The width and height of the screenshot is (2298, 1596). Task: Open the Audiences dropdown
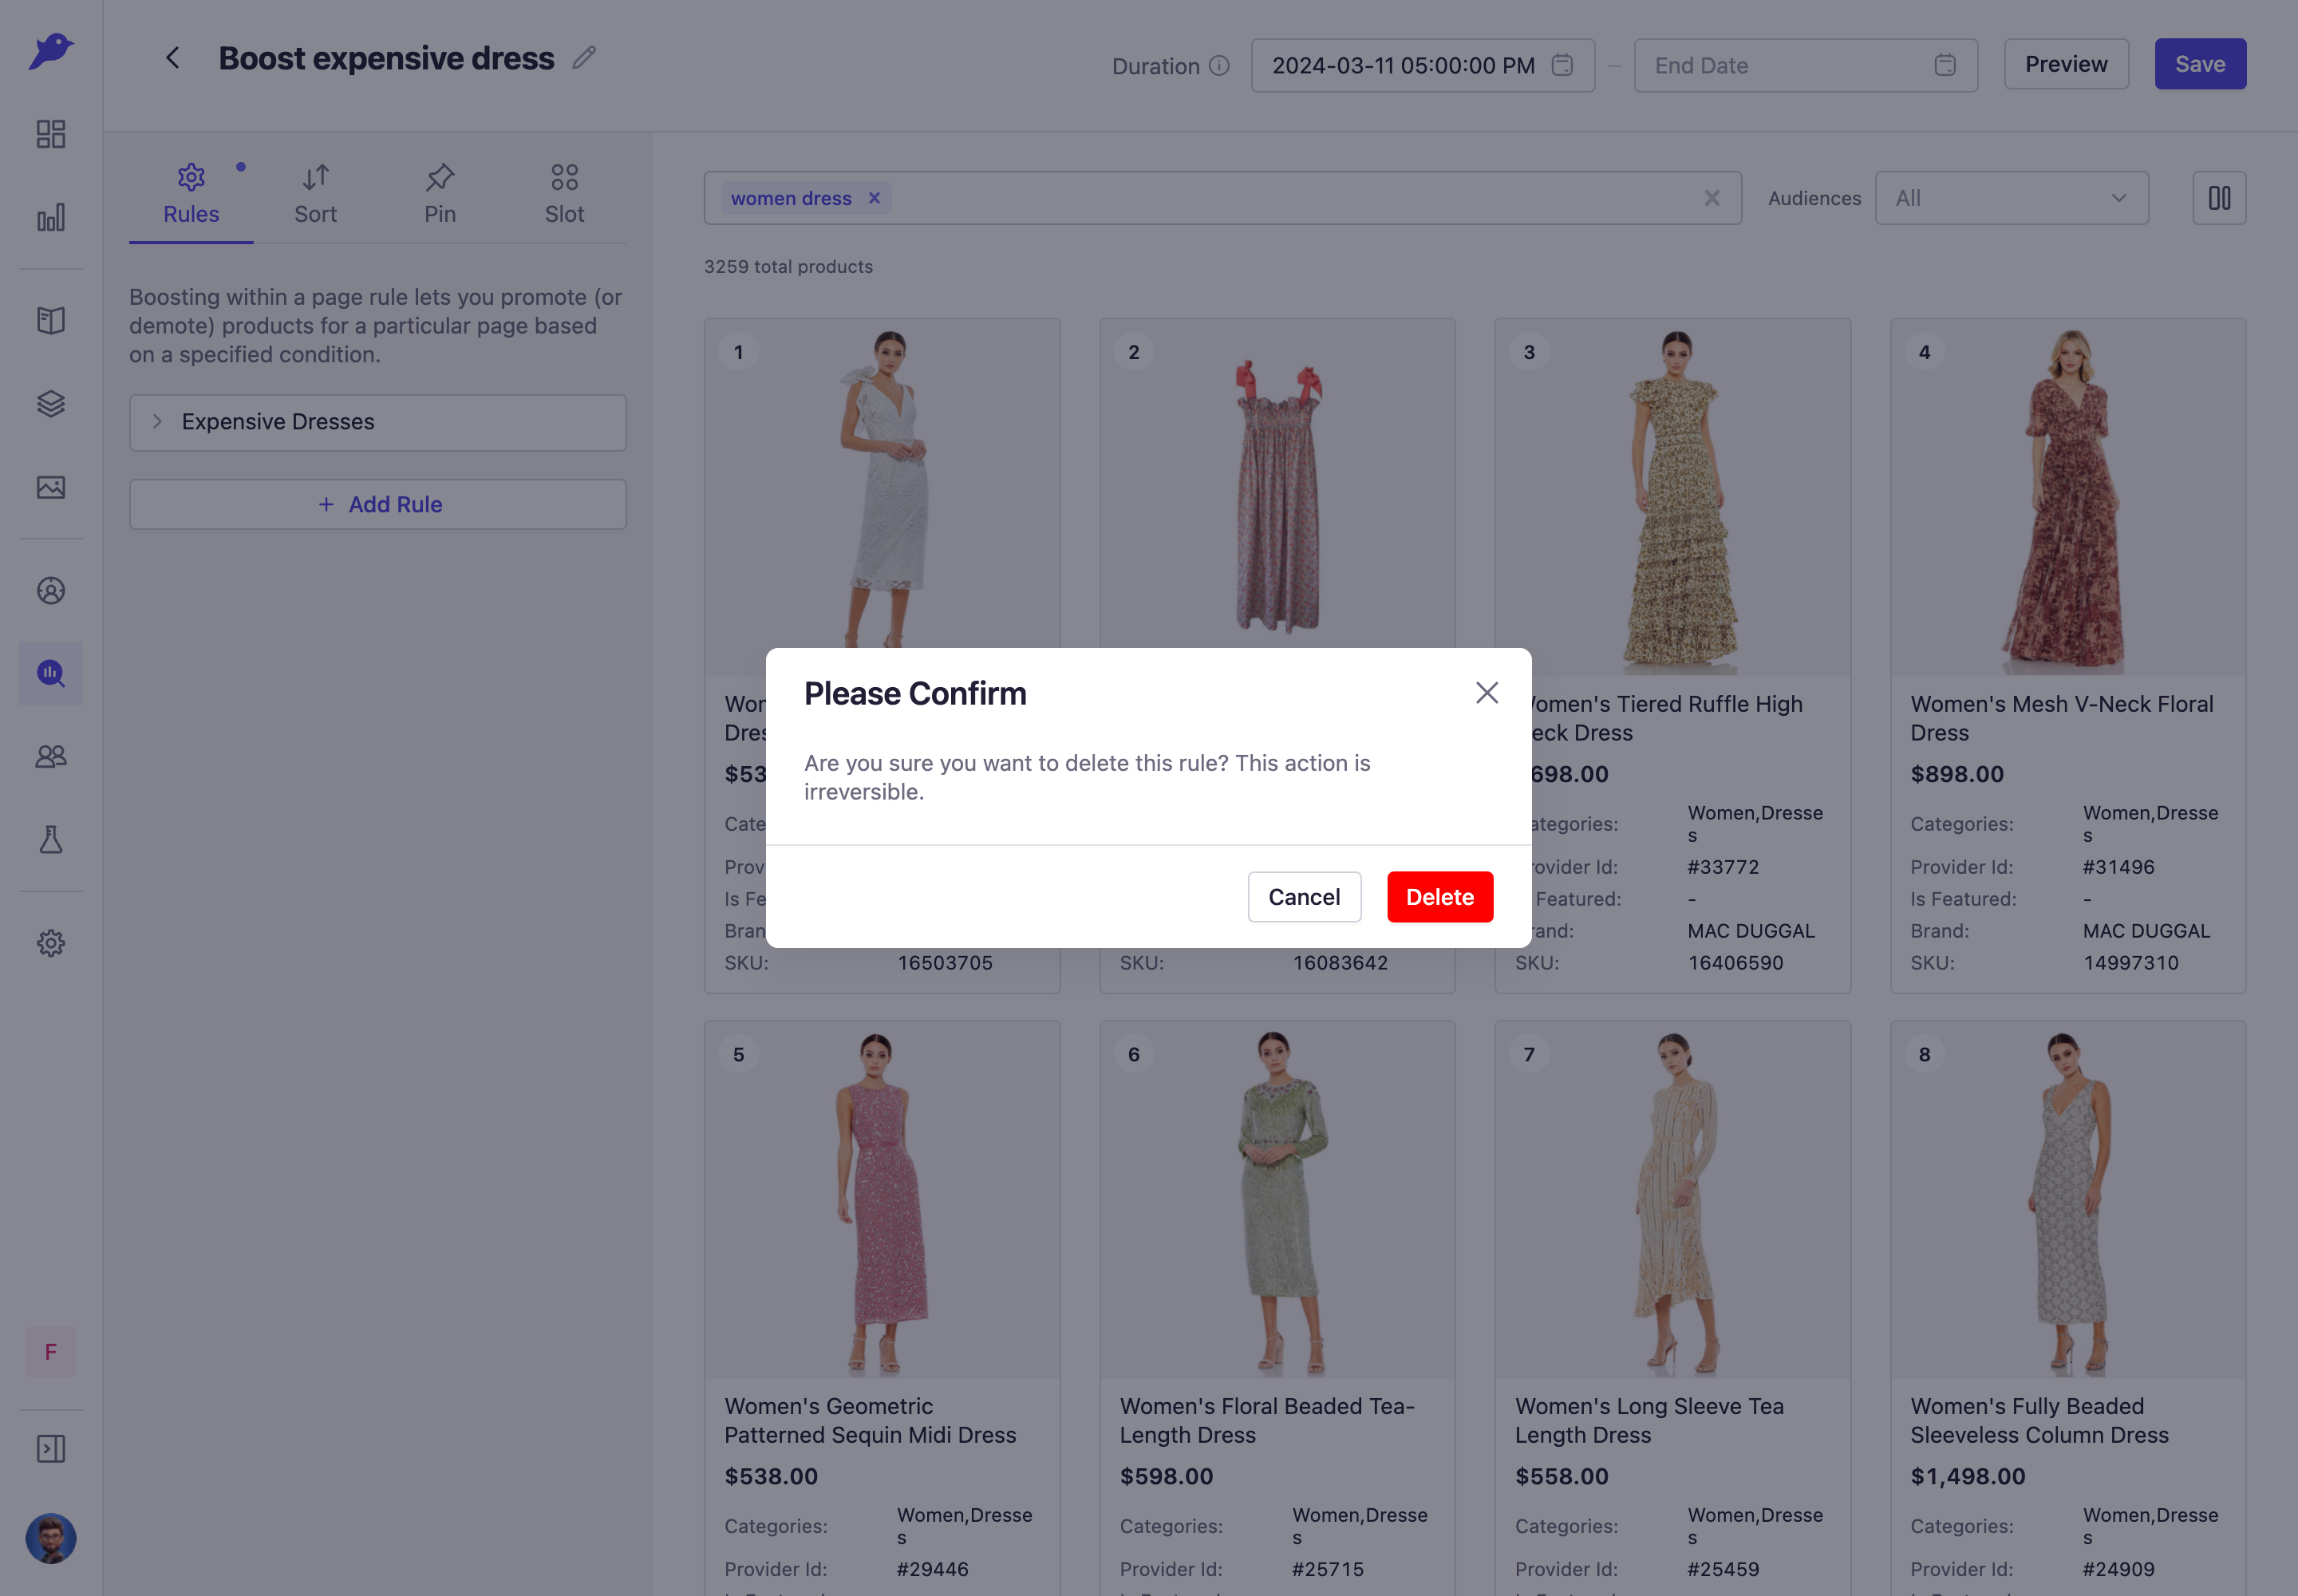click(2011, 198)
